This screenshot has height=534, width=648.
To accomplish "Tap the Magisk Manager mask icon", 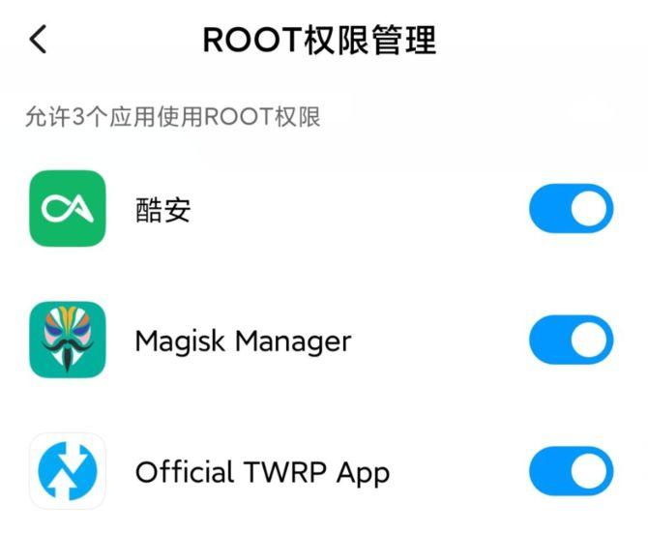I will 68,340.
